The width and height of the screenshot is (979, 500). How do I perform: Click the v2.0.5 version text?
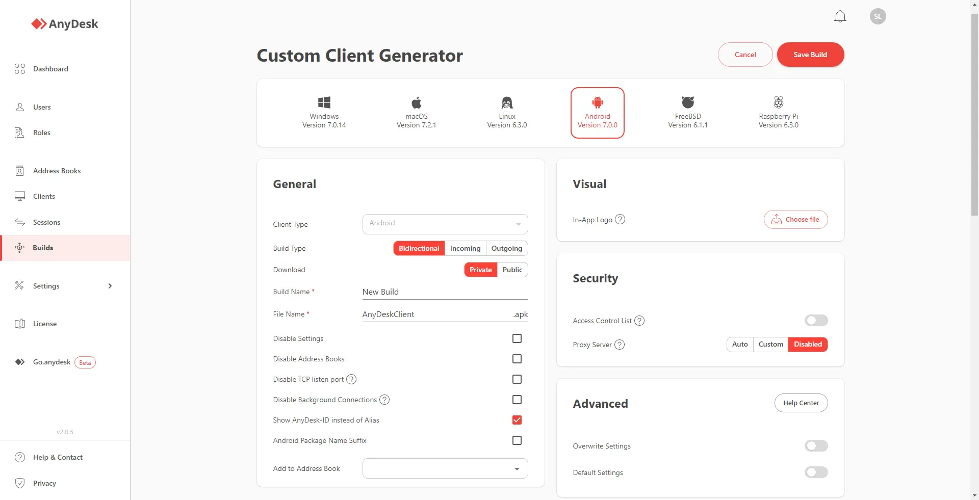tap(65, 432)
